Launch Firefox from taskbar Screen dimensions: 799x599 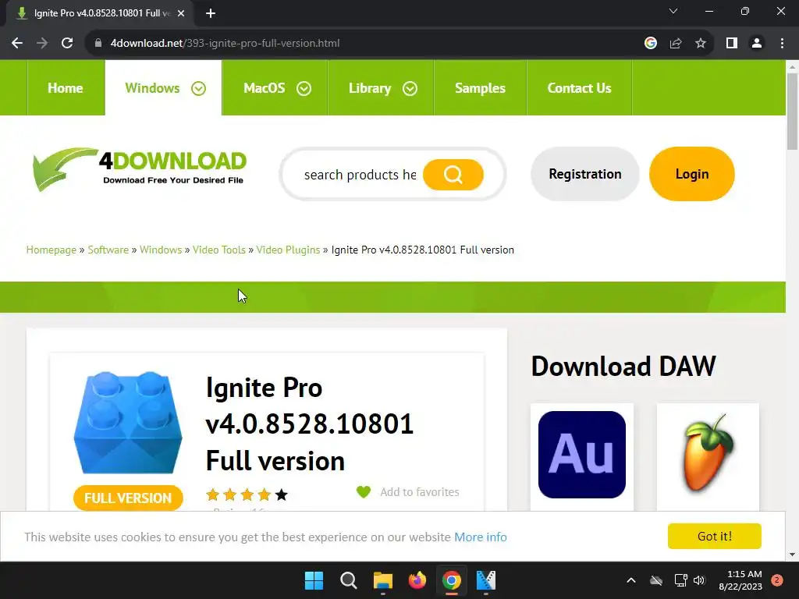[x=417, y=580]
